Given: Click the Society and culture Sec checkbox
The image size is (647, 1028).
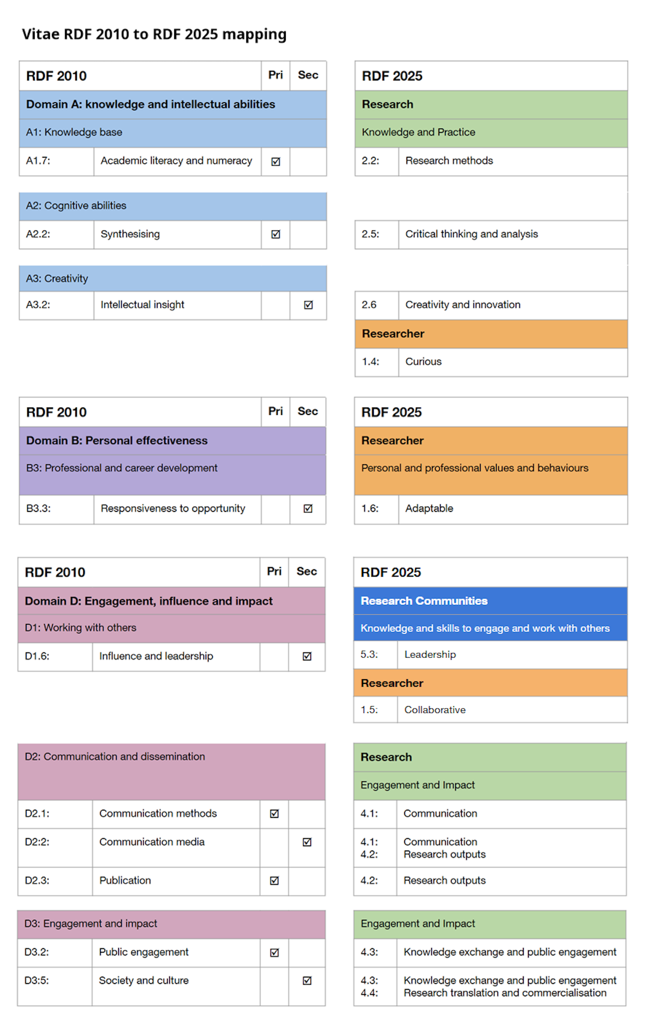Looking at the screenshot, I should pyautogui.click(x=307, y=981).
